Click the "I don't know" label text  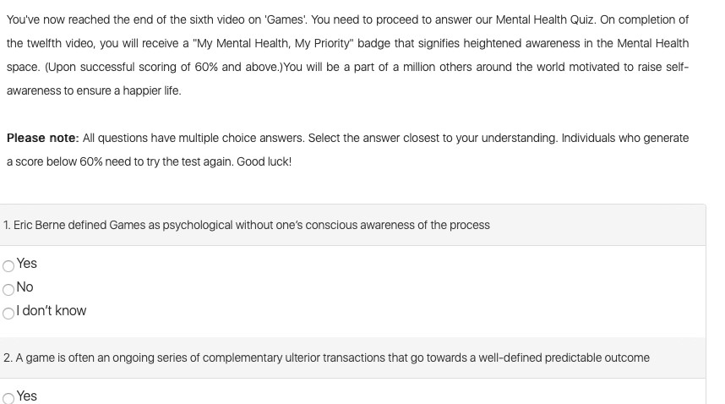coord(52,311)
